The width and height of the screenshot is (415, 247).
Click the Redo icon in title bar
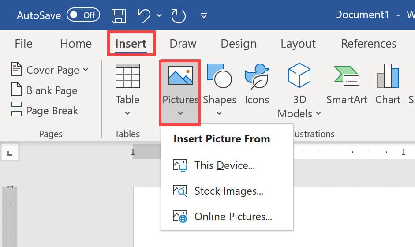(x=178, y=15)
